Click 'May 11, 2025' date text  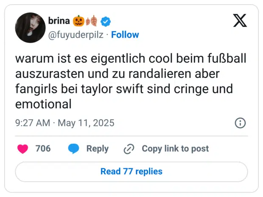[86, 123]
